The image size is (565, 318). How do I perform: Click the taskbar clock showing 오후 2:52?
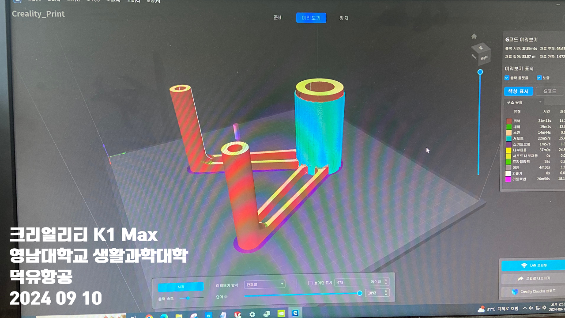click(557, 307)
